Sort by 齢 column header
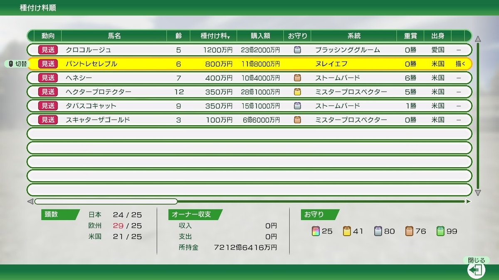This screenshot has width=499, height=280. [178, 36]
